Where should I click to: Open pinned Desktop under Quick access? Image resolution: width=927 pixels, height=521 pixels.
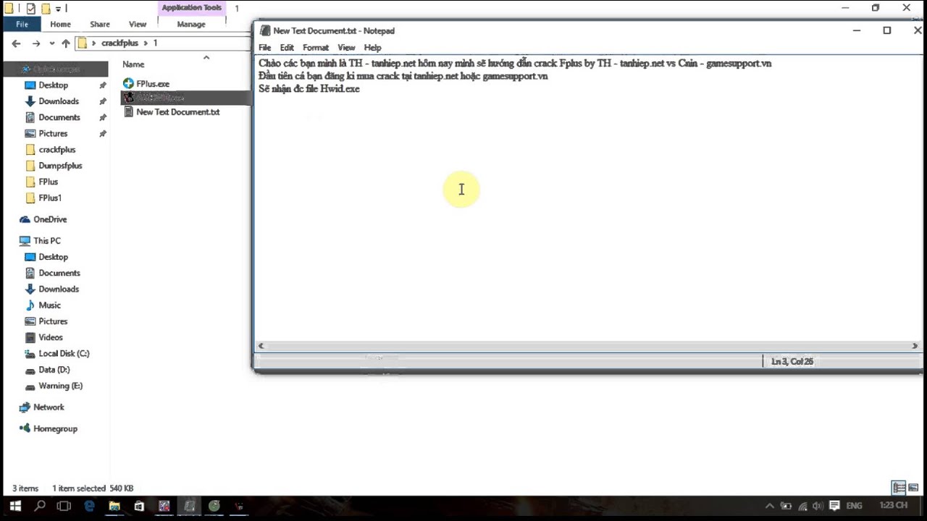point(53,85)
